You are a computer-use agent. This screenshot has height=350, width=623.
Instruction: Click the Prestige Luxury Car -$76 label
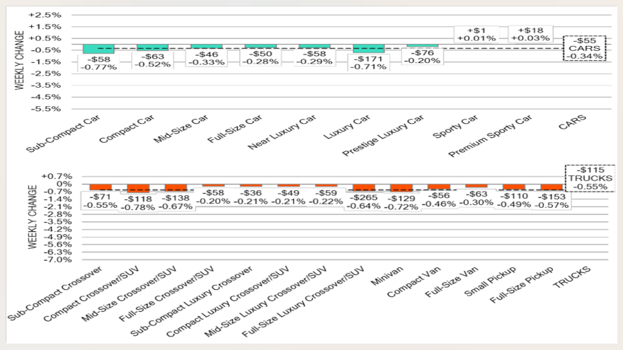(x=422, y=57)
